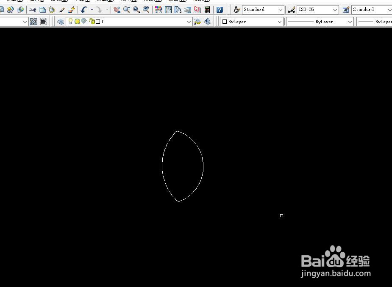Viewport: 392px width, 287px height.
Task: Open the Standard table style dropdown
Action: coord(372,10)
